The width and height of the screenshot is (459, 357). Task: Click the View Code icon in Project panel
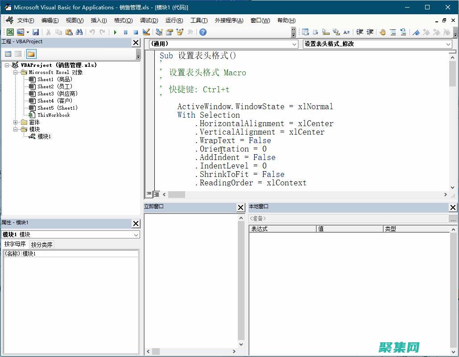point(8,53)
